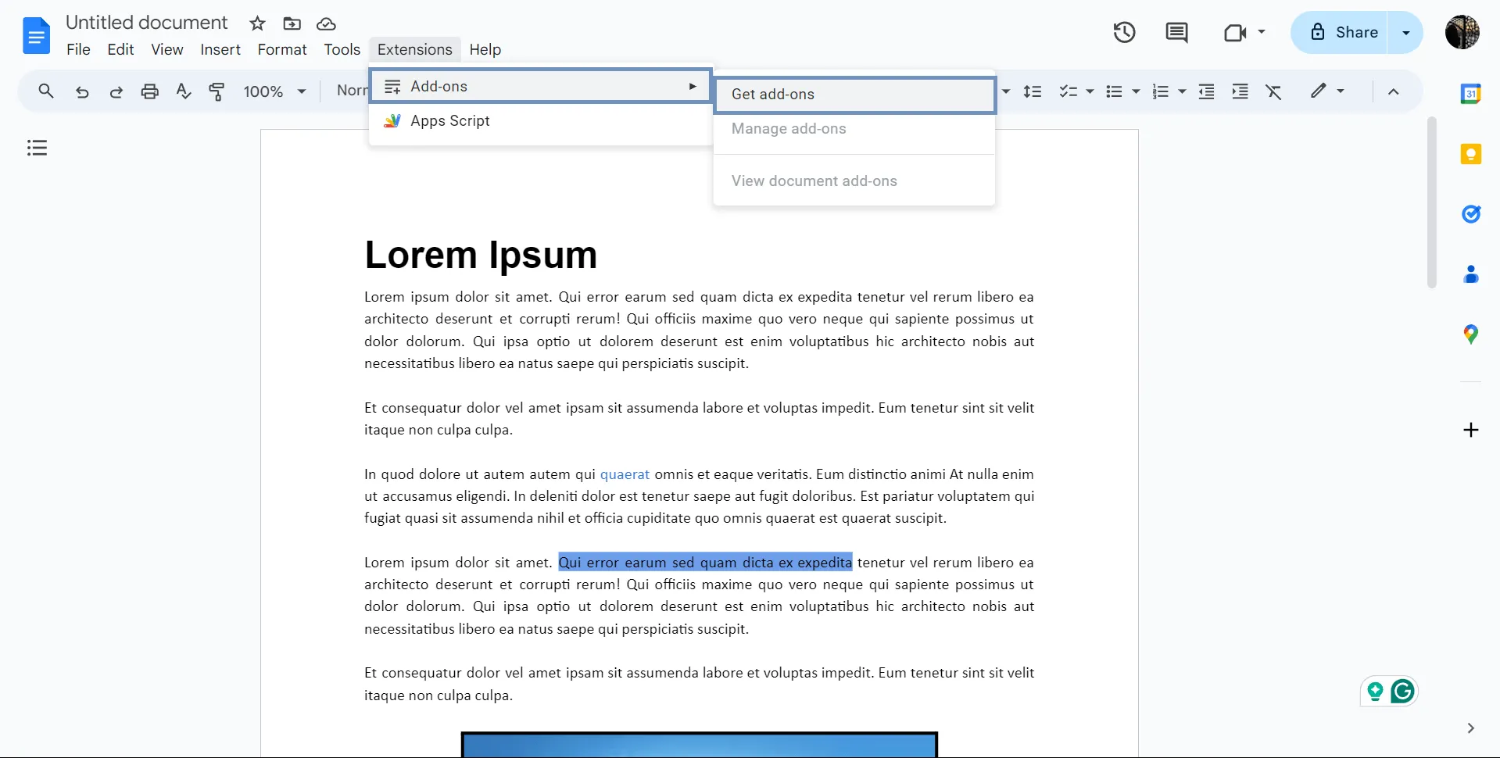Insert a numbered list
This screenshot has width=1500, height=758.
(x=1160, y=91)
